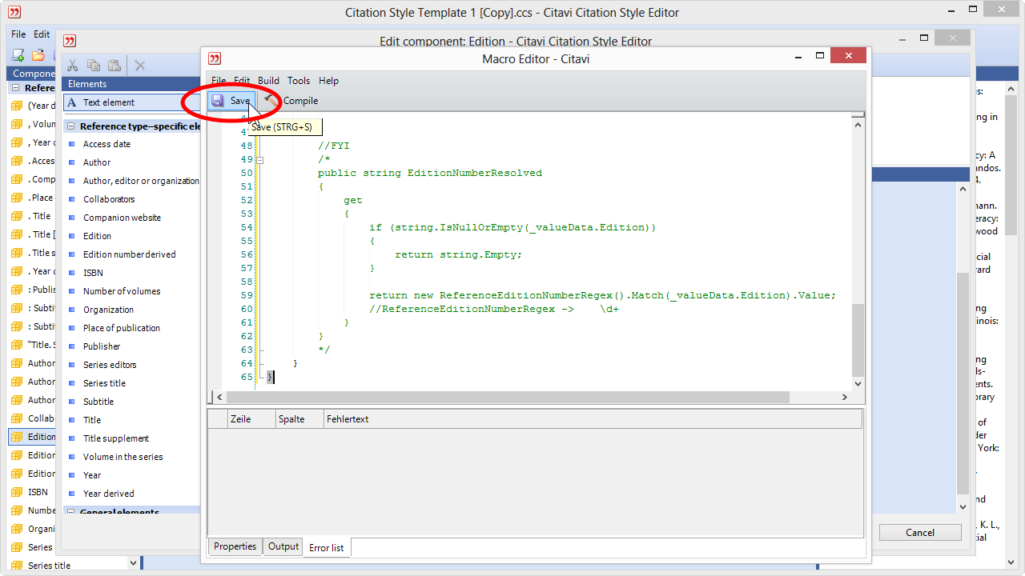This screenshot has height=576, width=1025.
Task: Collapse the top group in Components panel
Action: click(16, 88)
